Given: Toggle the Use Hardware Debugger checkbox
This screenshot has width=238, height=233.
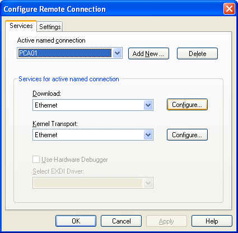Looking at the screenshot, I should 36,160.
